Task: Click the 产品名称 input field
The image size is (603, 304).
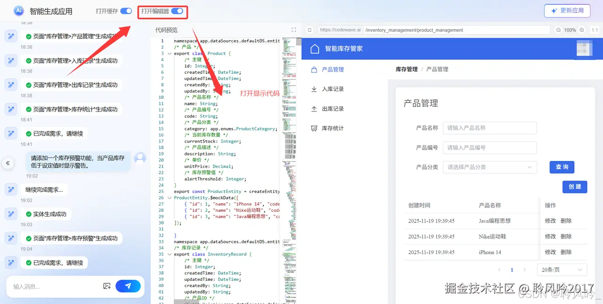Action: (489, 128)
